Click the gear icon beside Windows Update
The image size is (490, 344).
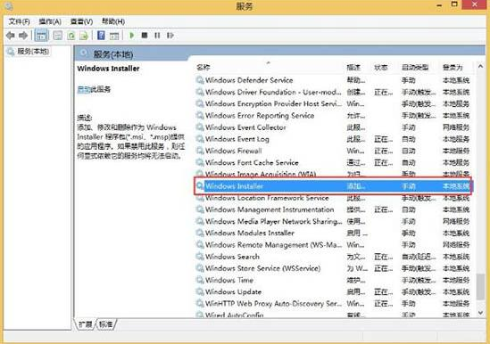click(200, 292)
